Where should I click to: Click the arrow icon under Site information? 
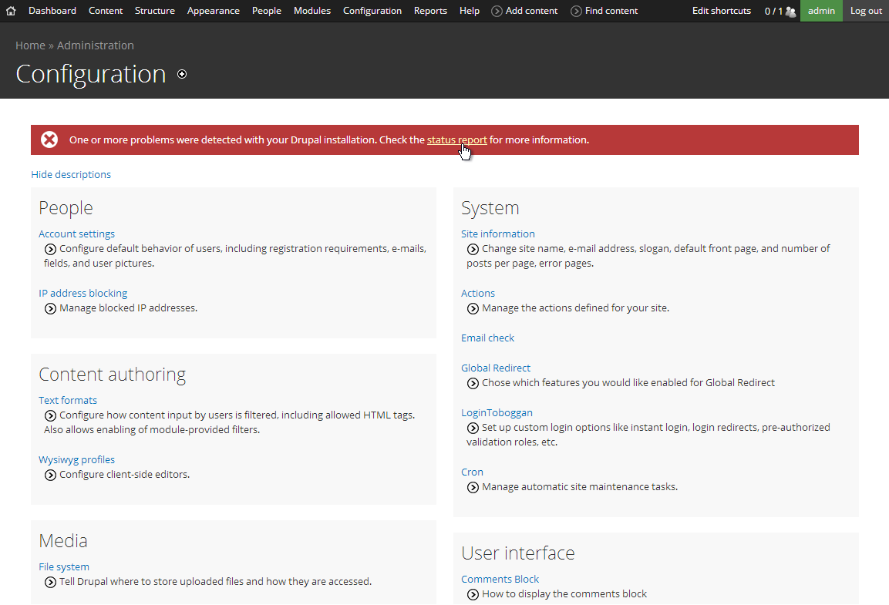point(473,249)
